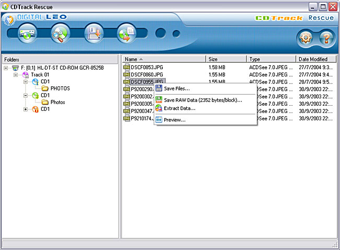Viewport: 340px width, 250px height.
Task: Collapse the Track 01 tree node
Action: coord(16,75)
